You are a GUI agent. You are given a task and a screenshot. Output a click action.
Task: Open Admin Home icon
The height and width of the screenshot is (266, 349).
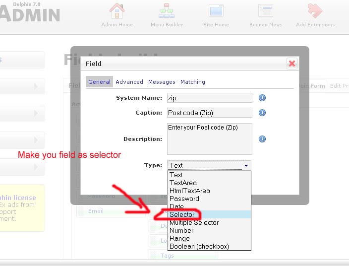[117, 11]
